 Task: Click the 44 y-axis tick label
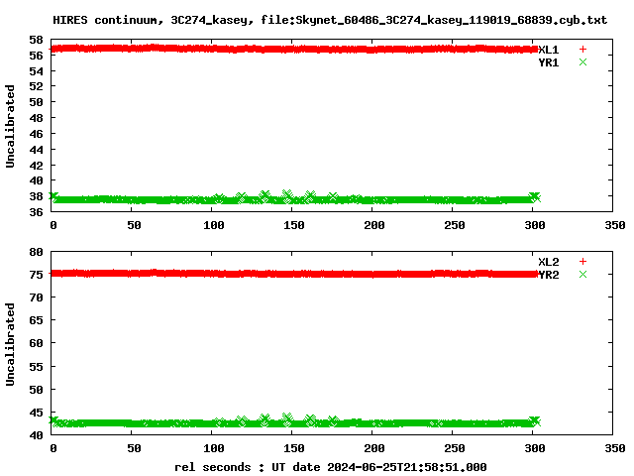tap(36, 150)
